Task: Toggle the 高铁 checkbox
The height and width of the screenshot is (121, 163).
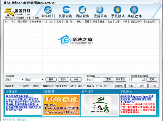Action: point(76,86)
